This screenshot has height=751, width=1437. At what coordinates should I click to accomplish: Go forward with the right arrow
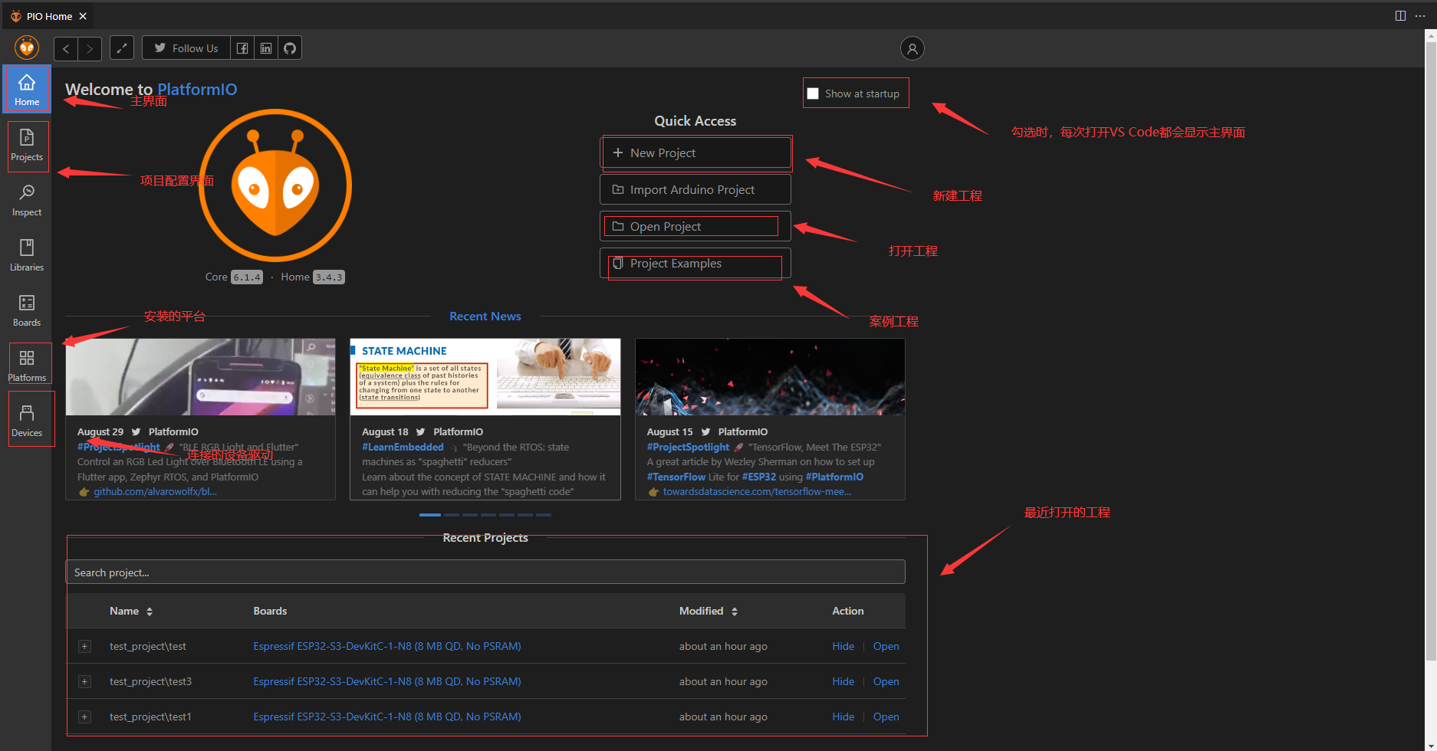click(90, 48)
